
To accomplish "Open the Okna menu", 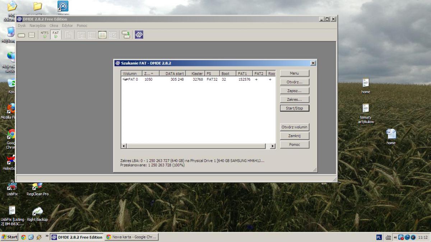I will (x=54, y=25).
